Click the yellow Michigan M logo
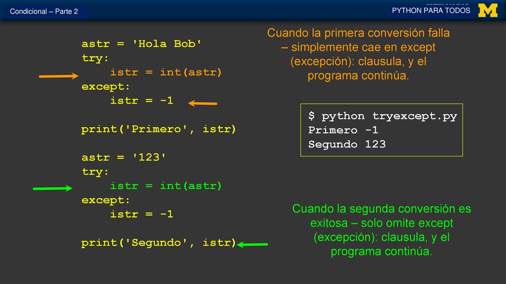The width and height of the screenshot is (506, 284). click(x=488, y=11)
